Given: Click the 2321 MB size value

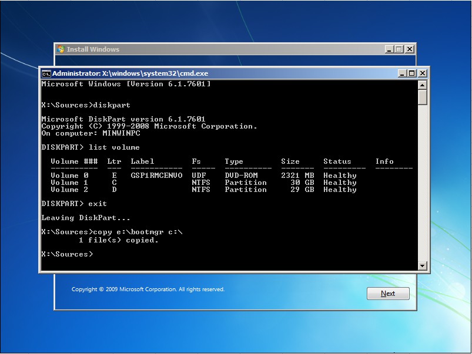Looking at the screenshot, I should pos(297,176).
